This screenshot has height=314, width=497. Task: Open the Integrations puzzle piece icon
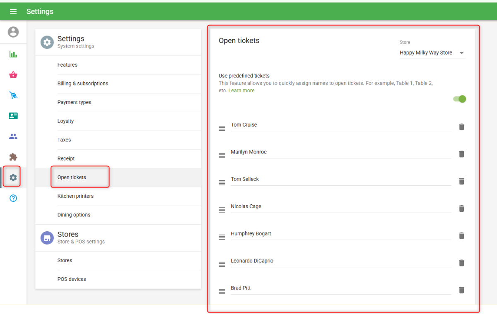13,157
